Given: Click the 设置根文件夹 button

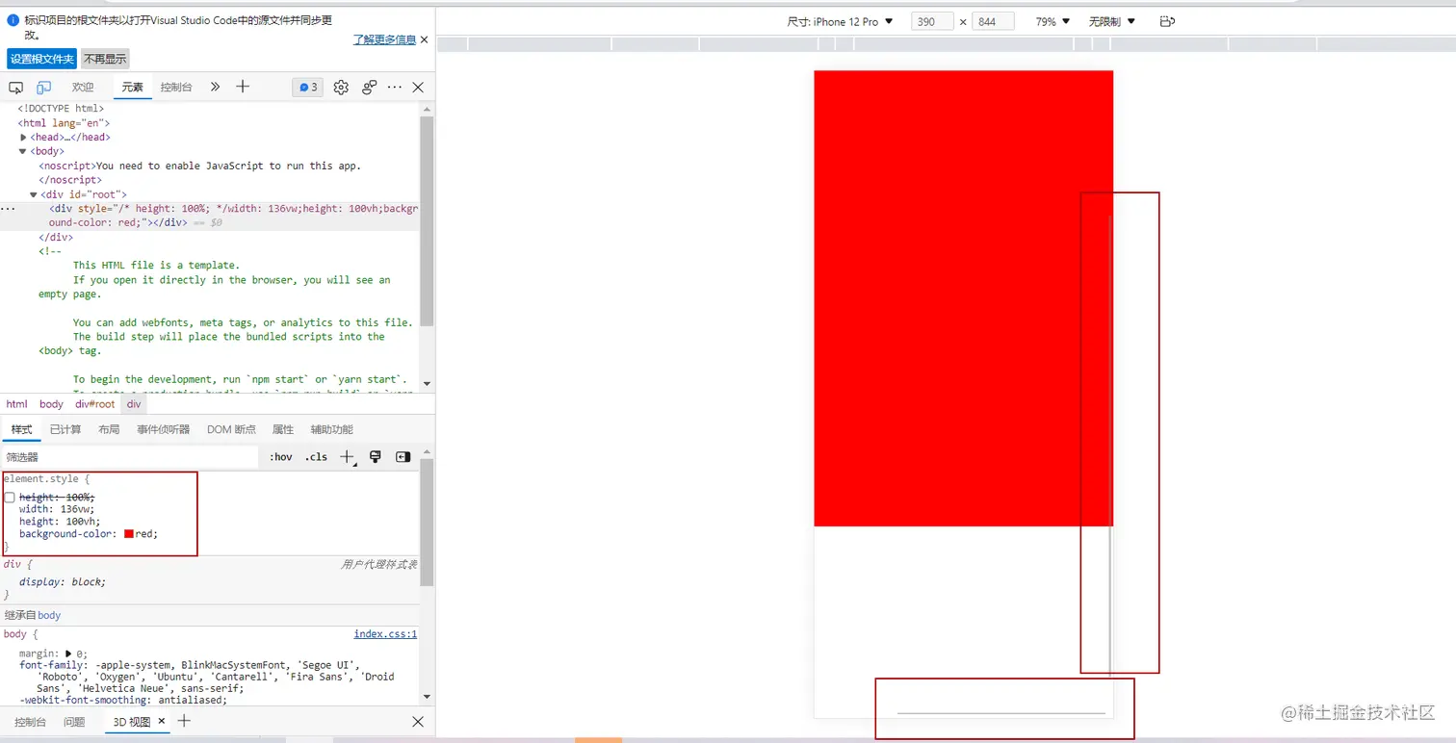Looking at the screenshot, I should (41, 59).
